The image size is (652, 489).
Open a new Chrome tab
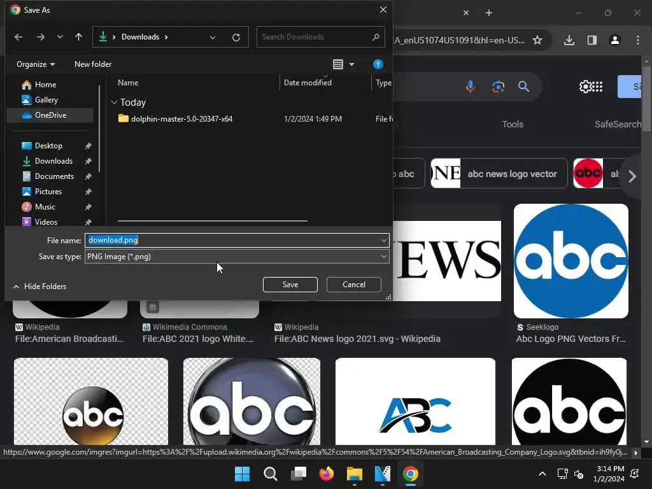pyautogui.click(x=489, y=13)
